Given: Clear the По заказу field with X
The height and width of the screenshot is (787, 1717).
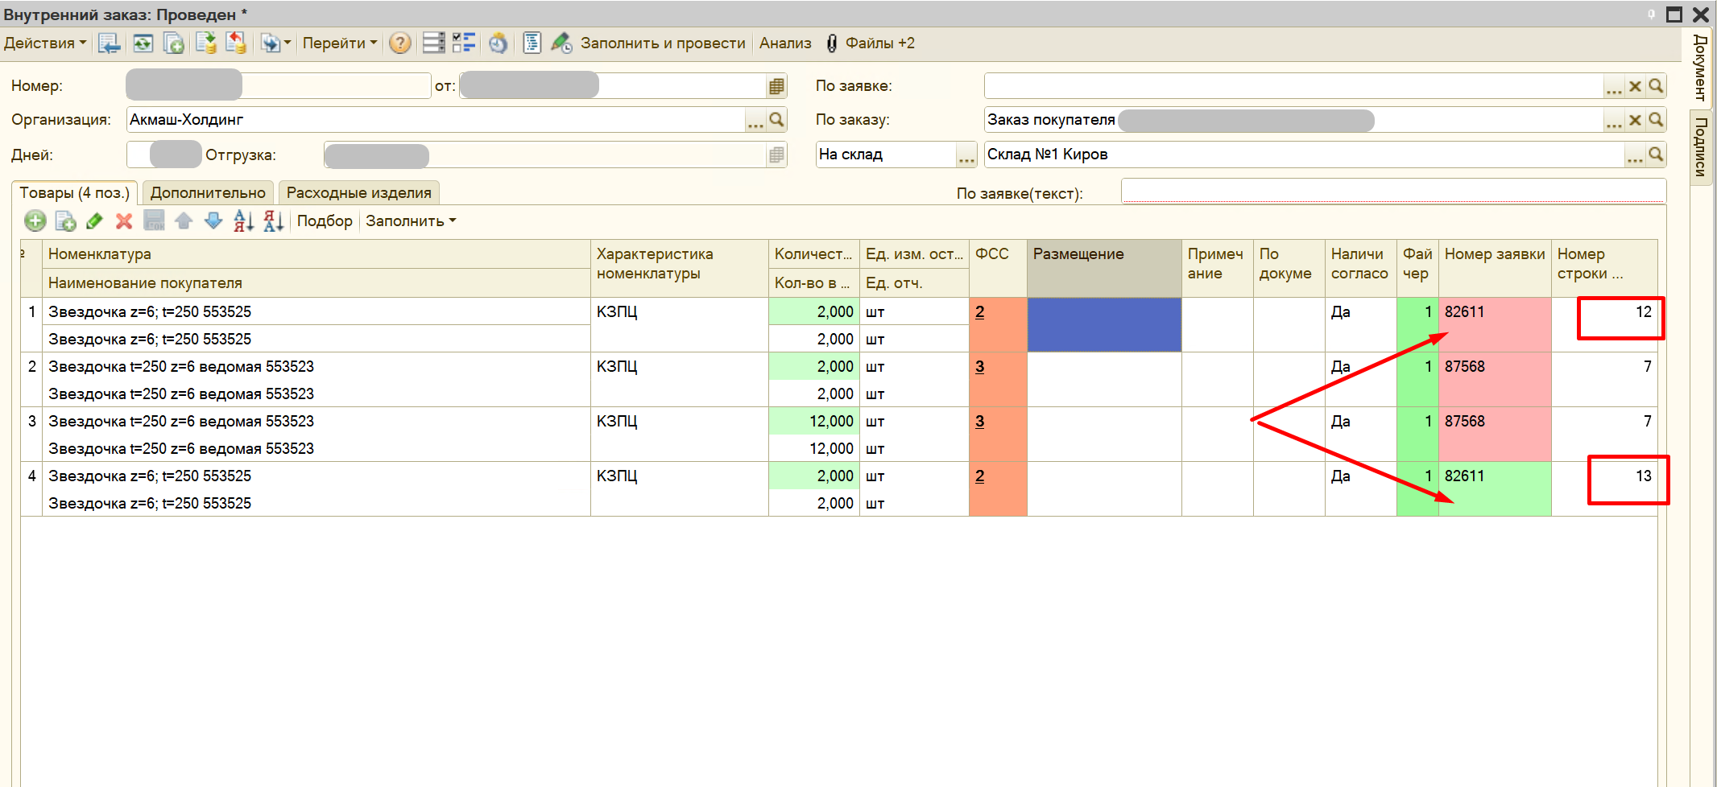Looking at the screenshot, I should click(1635, 120).
